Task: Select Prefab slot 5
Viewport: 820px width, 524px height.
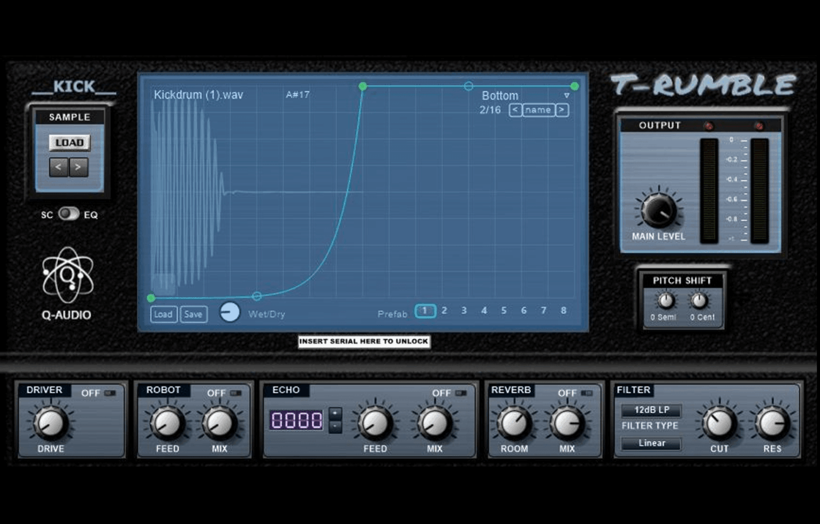Action: 504,311
